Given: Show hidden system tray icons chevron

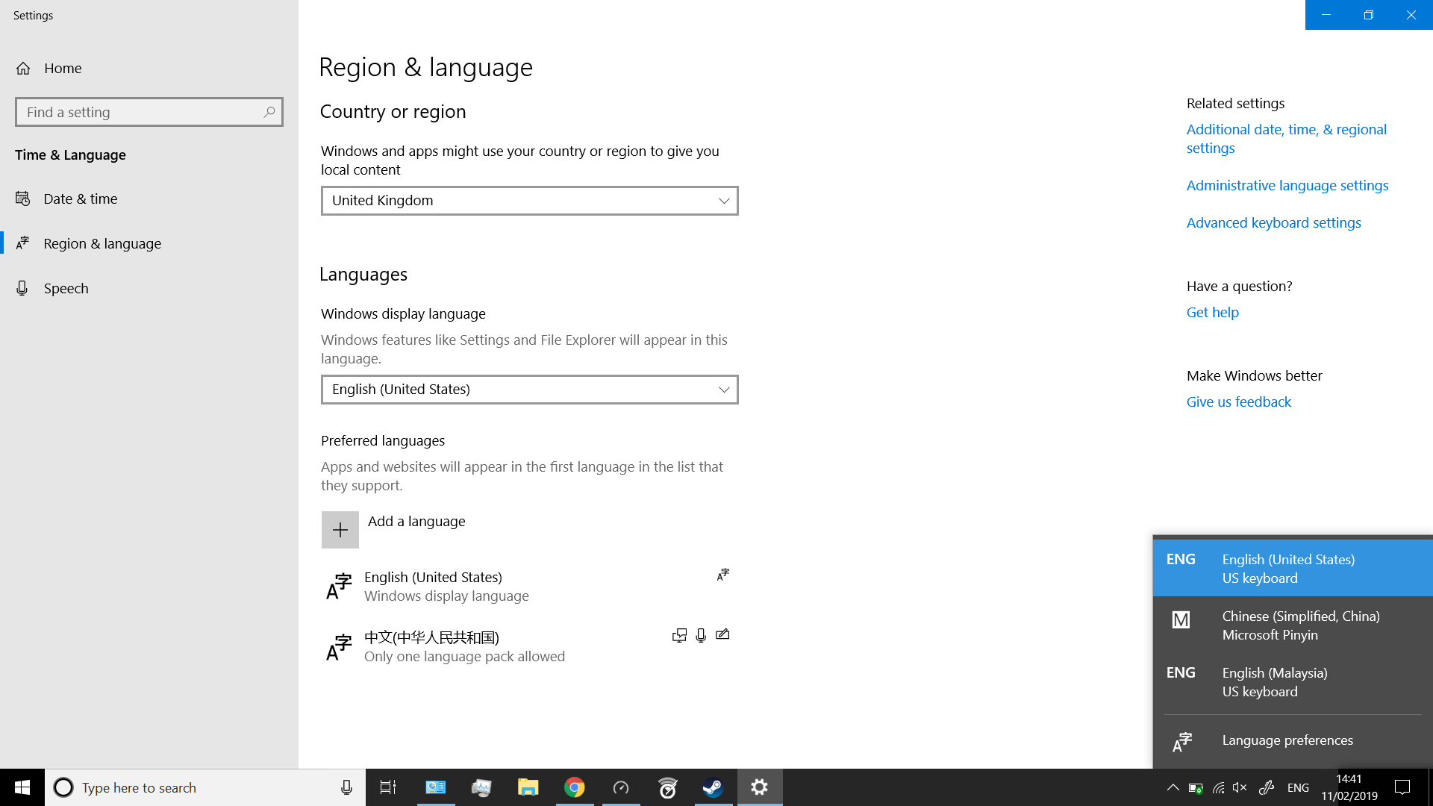Looking at the screenshot, I should pos(1173,787).
